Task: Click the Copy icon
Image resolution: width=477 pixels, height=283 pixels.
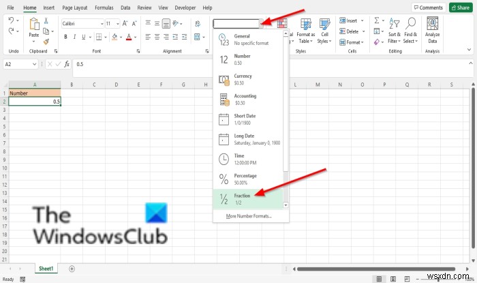Action: point(46,31)
